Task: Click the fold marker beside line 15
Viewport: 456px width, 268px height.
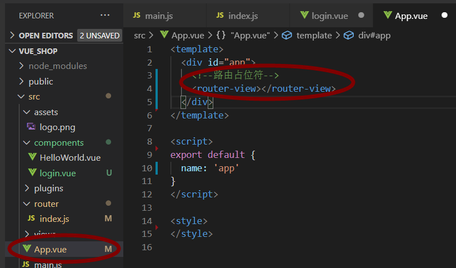Action: click(157, 227)
